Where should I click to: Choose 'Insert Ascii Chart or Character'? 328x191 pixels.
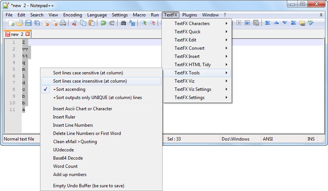(x=101, y=109)
